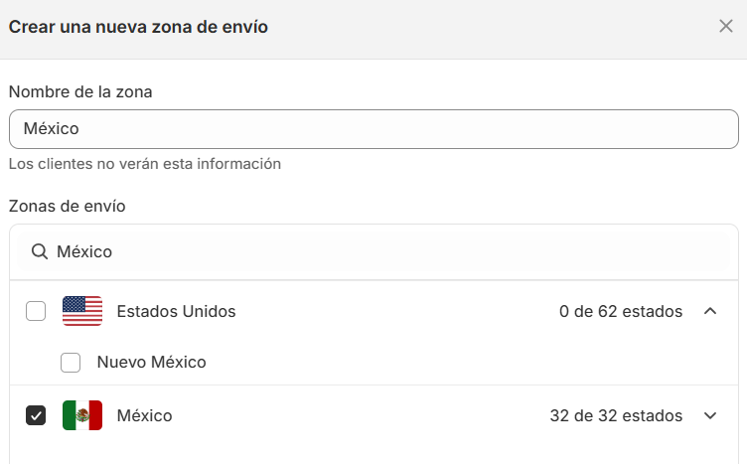Viewport: 747px width, 464px height.
Task: Collapse the Estados Unidos states list
Action: tap(710, 311)
